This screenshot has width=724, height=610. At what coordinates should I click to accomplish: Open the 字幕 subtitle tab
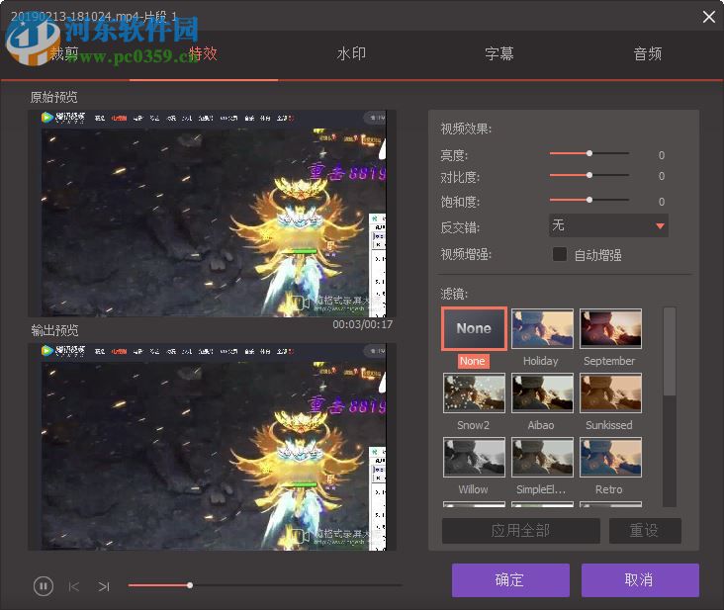pyautogui.click(x=499, y=53)
